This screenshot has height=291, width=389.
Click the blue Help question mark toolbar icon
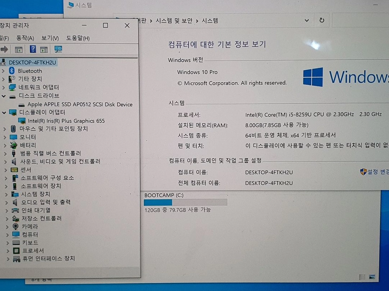coord(33,49)
